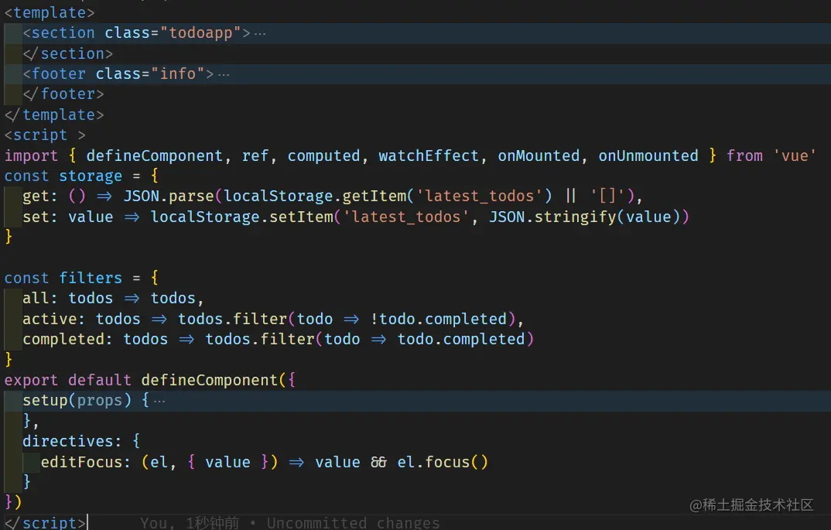The height and width of the screenshot is (530, 831).
Task: Click the setup method name
Action: [45, 400]
